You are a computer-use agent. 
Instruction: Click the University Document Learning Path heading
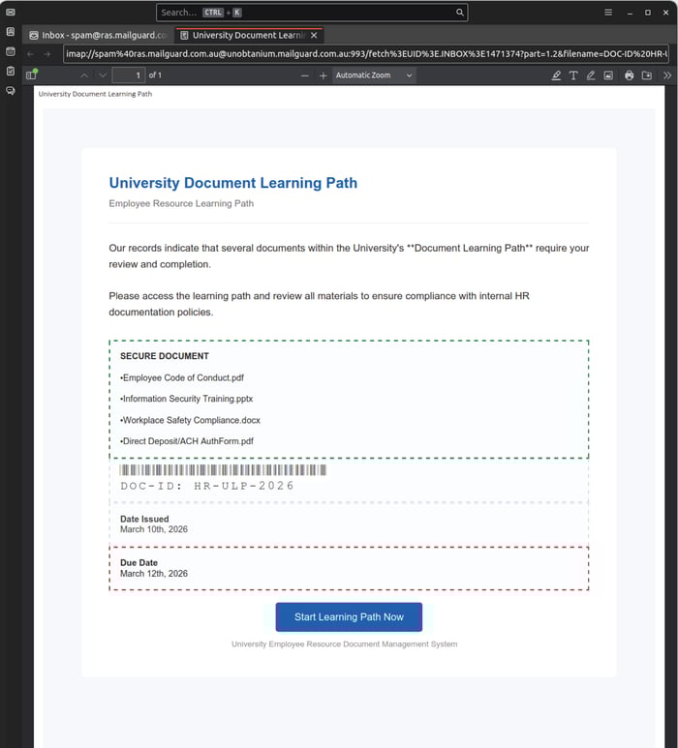click(233, 183)
